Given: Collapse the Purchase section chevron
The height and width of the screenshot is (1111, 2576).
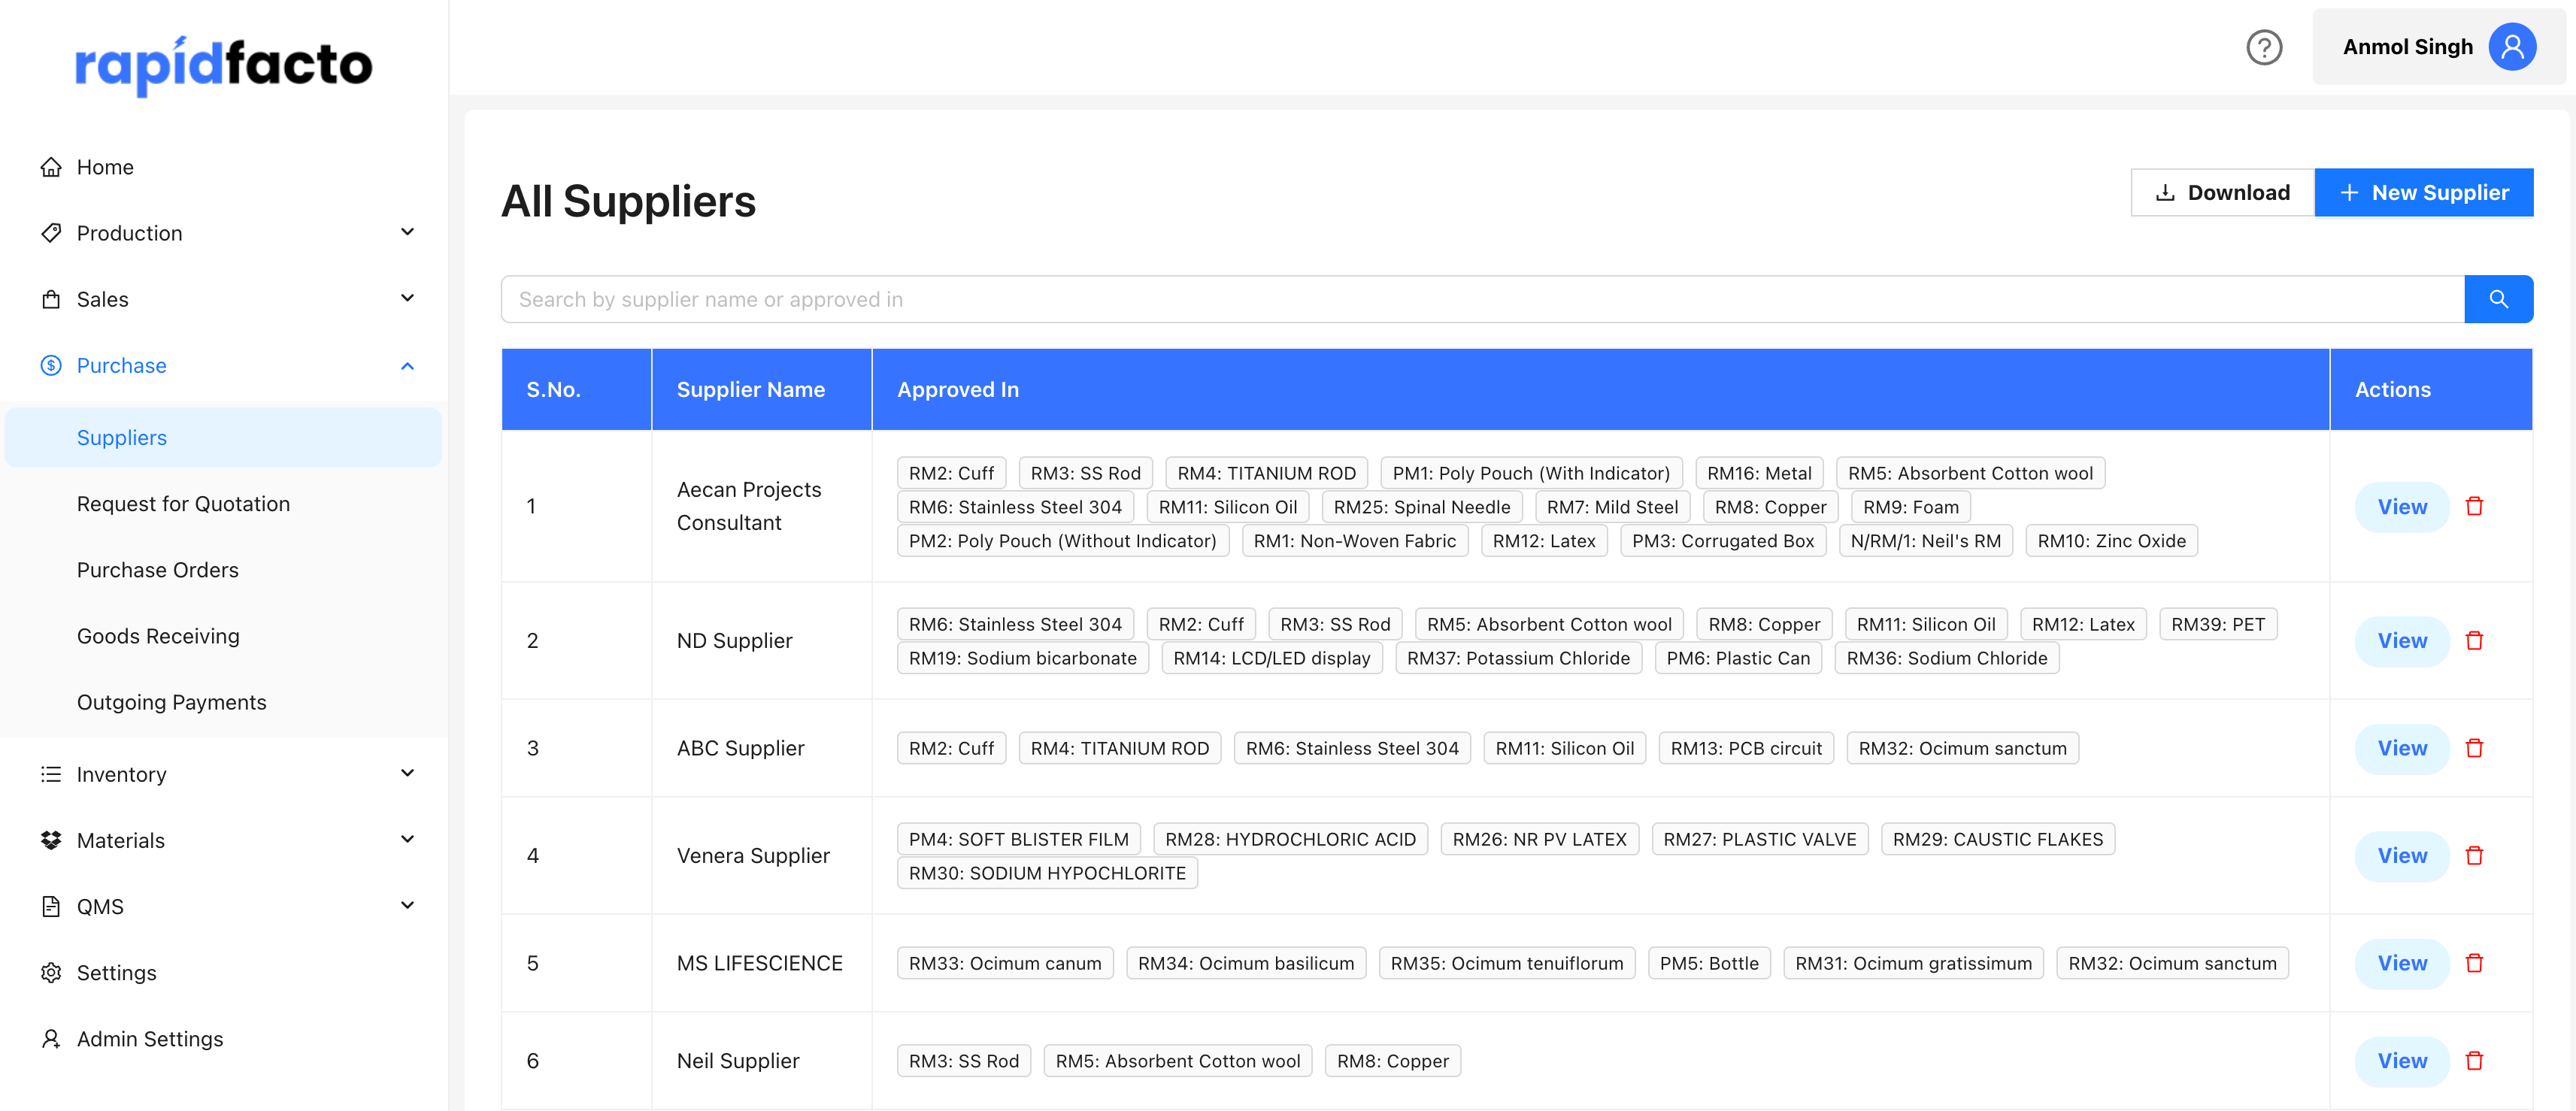Looking at the screenshot, I should click(407, 366).
